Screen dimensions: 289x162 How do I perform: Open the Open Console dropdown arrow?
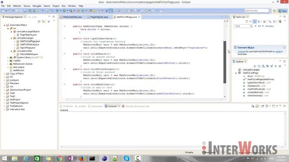pos(277,106)
